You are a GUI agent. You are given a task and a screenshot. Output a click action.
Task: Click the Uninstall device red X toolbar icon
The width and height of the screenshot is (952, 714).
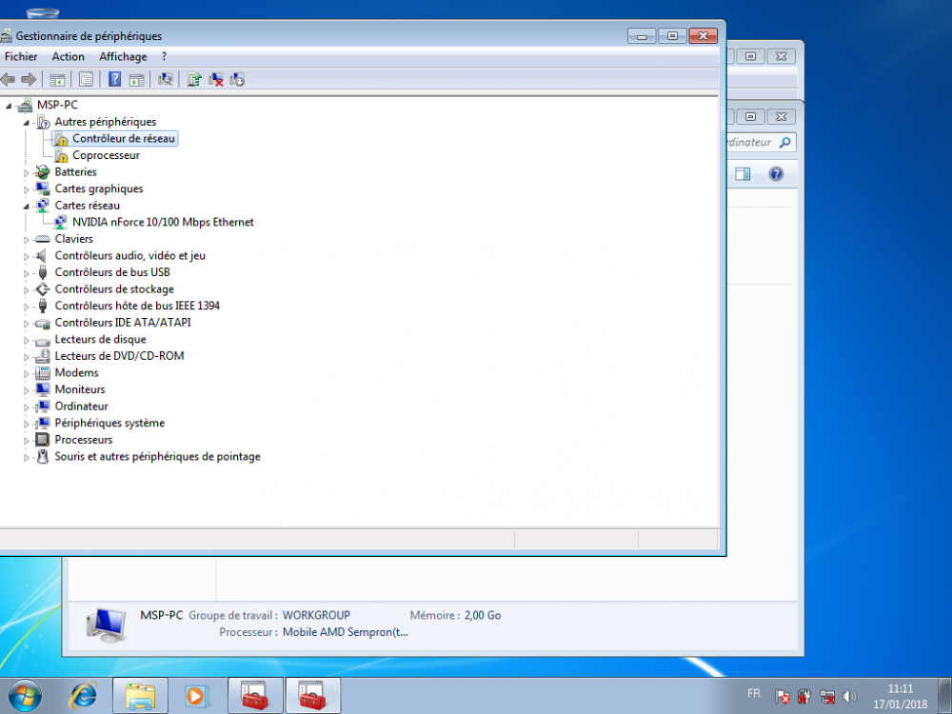point(215,80)
